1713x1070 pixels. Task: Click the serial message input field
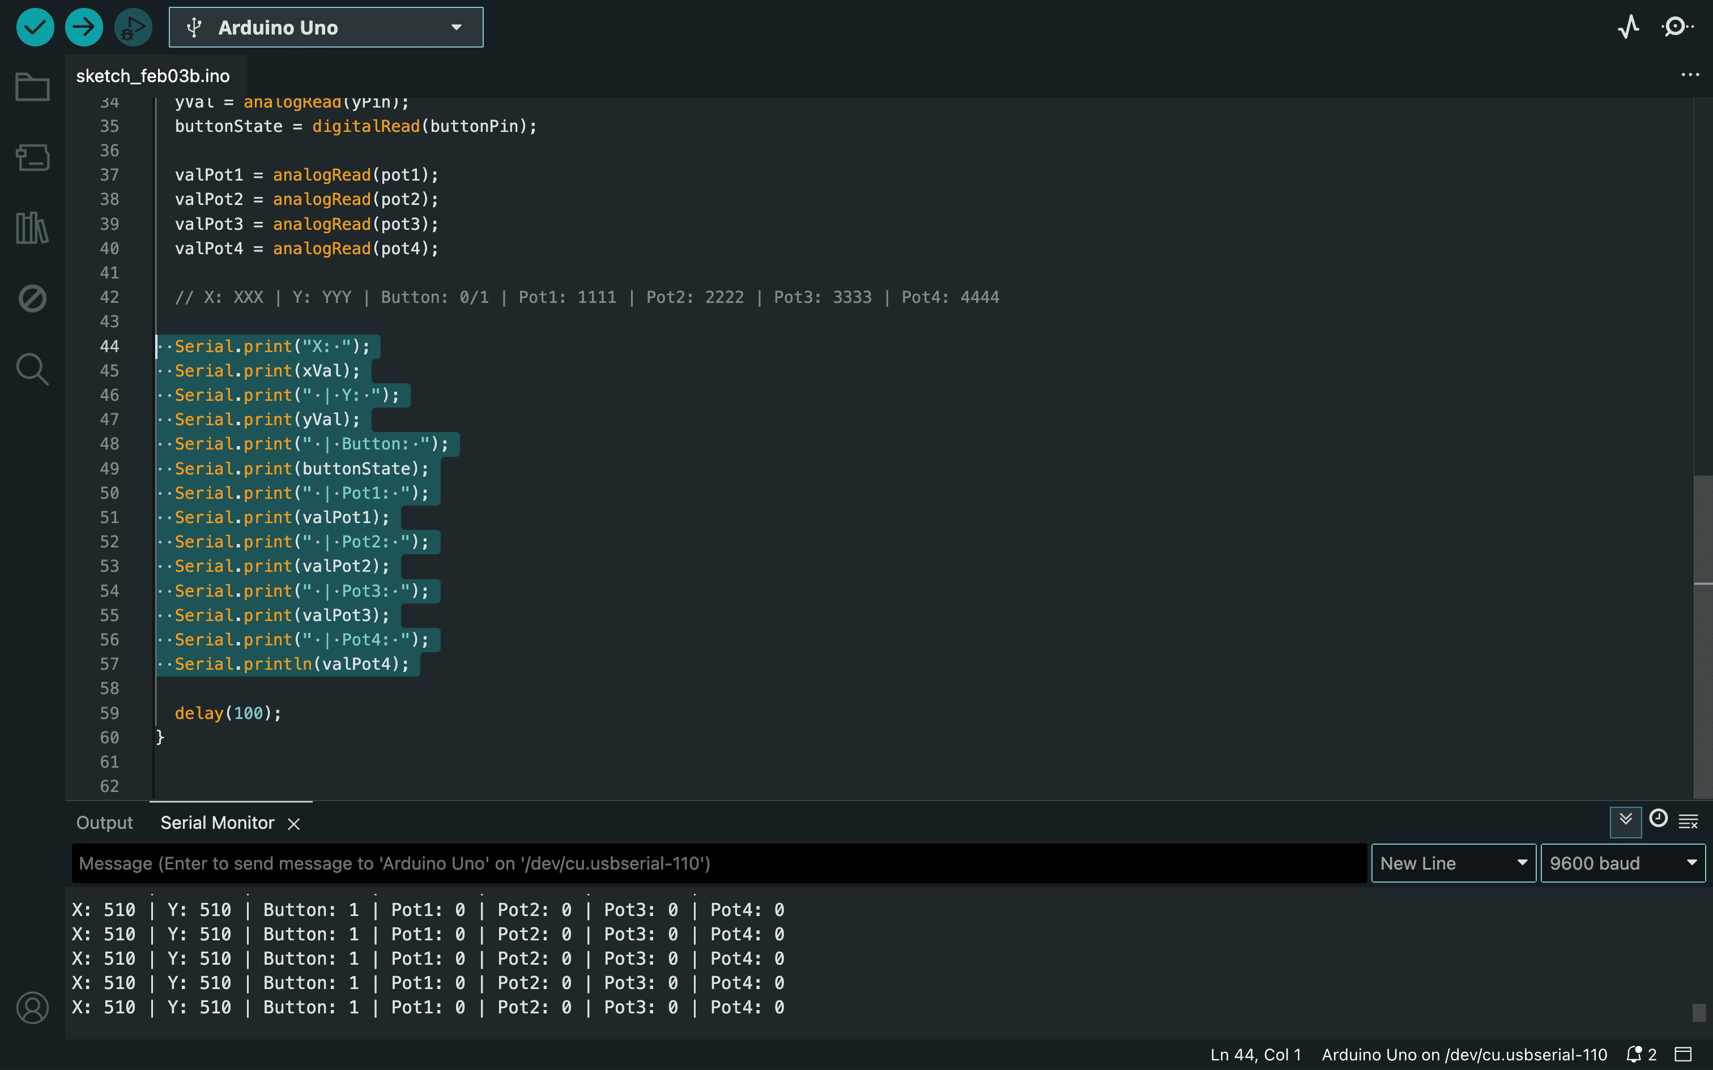pyautogui.click(x=718, y=863)
